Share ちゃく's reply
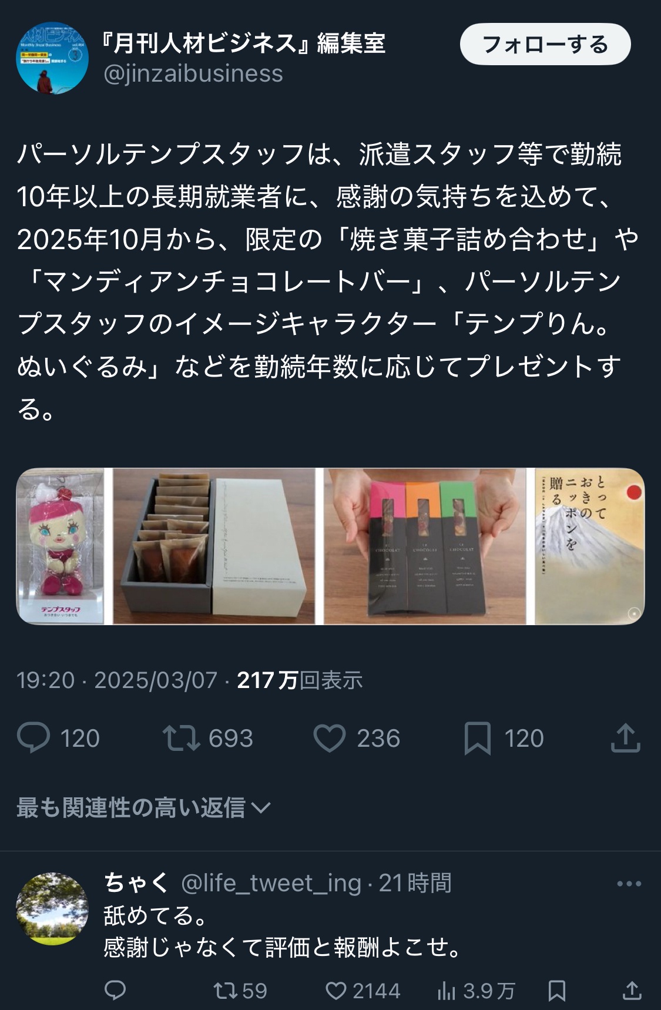 632,991
